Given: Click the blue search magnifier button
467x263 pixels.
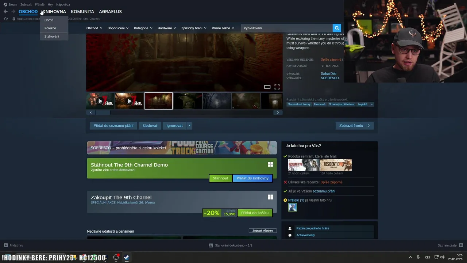Looking at the screenshot, I should [x=337, y=28].
